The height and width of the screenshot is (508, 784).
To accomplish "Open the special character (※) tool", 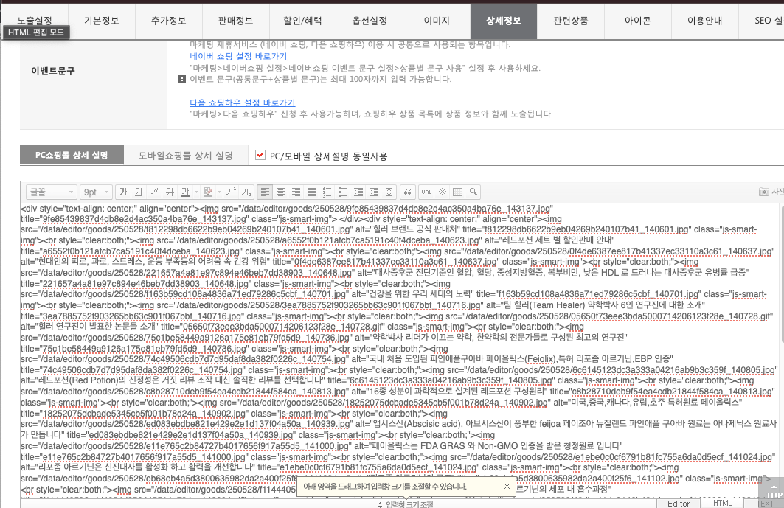I will coord(443,192).
